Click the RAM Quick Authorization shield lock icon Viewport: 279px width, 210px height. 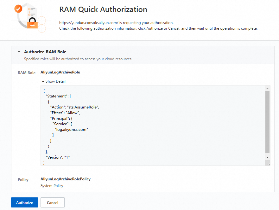click(30, 18)
